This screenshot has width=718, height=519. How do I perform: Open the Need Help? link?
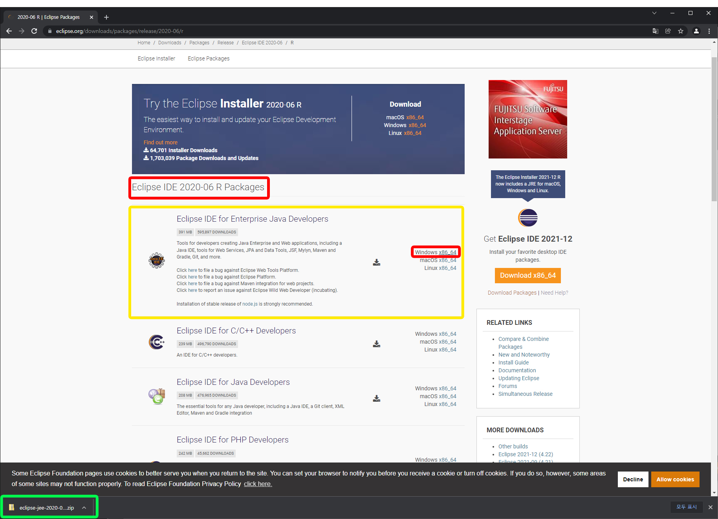click(x=554, y=293)
